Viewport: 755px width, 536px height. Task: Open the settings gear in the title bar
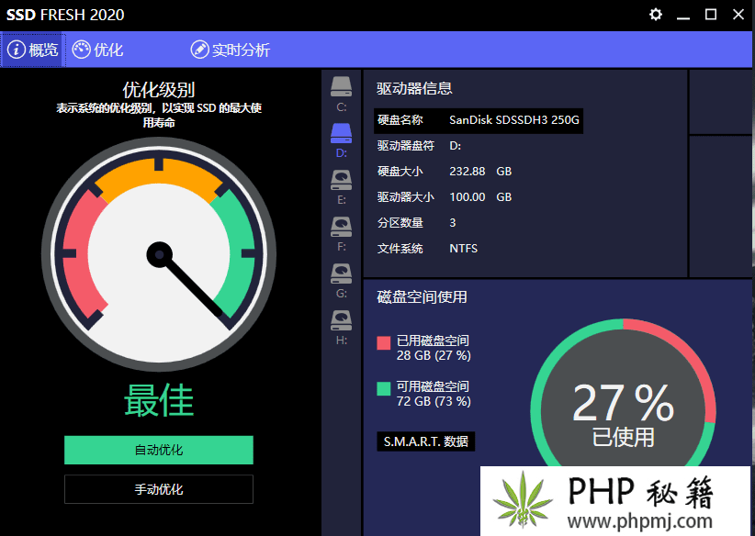coord(655,15)
